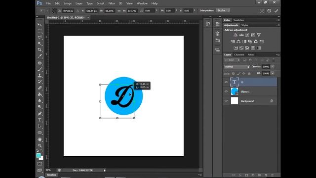Switch to the Swatches tab
The width and height of the screenshot is (316, 178).
pyautogui.click(x=238, y=20)
